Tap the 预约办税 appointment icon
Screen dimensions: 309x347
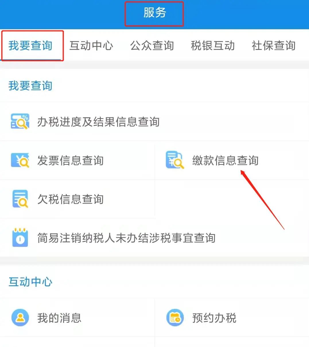click(x=175, y=318)
